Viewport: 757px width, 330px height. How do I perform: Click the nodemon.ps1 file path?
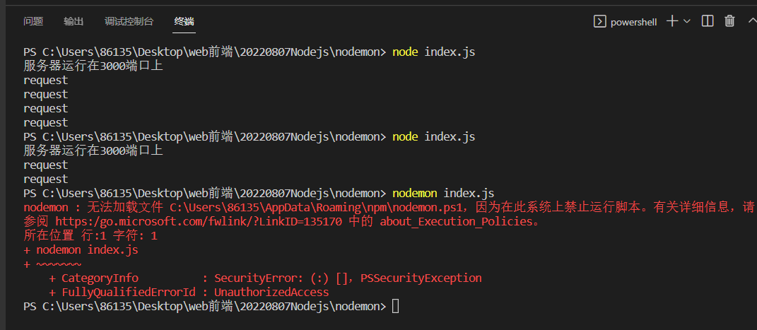click(319, 208)
